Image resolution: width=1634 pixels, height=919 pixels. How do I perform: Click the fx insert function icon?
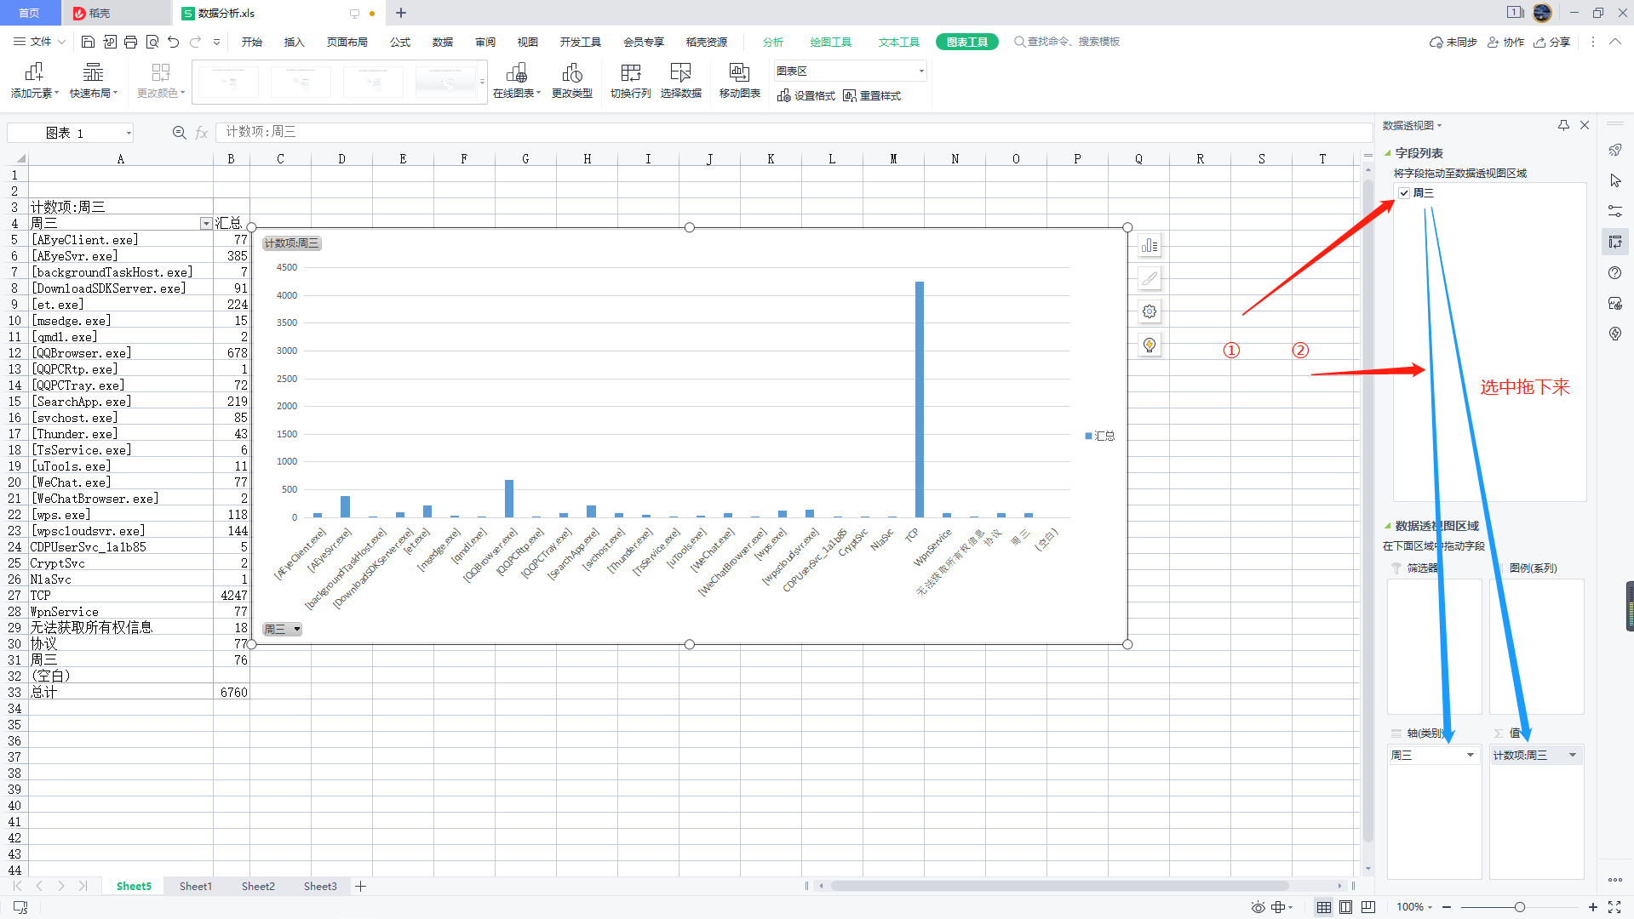pos(202,133)
